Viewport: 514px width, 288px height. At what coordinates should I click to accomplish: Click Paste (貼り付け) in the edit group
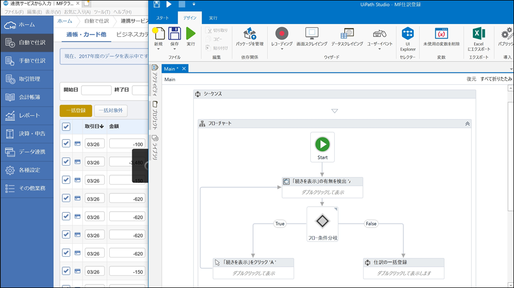pyautogui.click(x=217, y=48)
